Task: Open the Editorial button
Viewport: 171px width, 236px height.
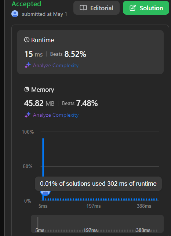Action: pos(97,8)
